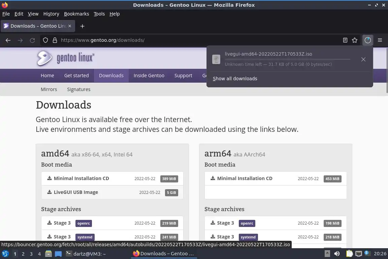
Task: Click Downloads in the site navigation
Action: click(111, 76)
